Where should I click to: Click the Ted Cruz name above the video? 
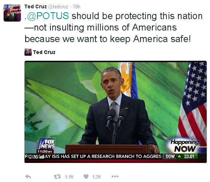tap(44, 52)
